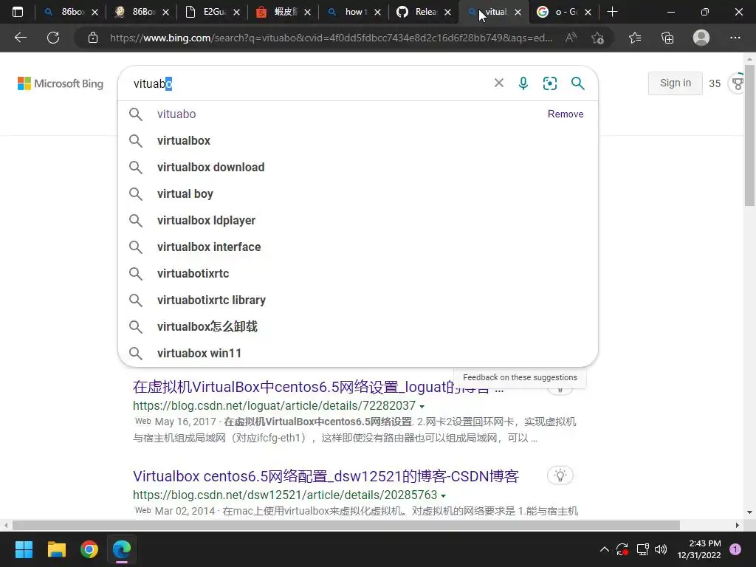
Task: Open a new browser tab
Action: [x=612, y=12]
